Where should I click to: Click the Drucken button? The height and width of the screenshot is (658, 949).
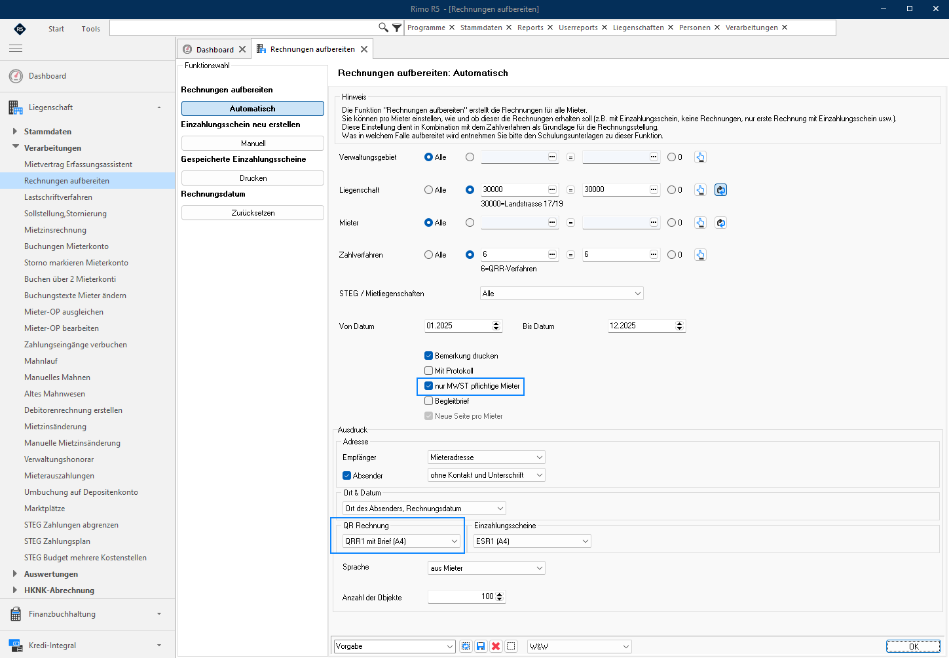(x=253, y=178)
